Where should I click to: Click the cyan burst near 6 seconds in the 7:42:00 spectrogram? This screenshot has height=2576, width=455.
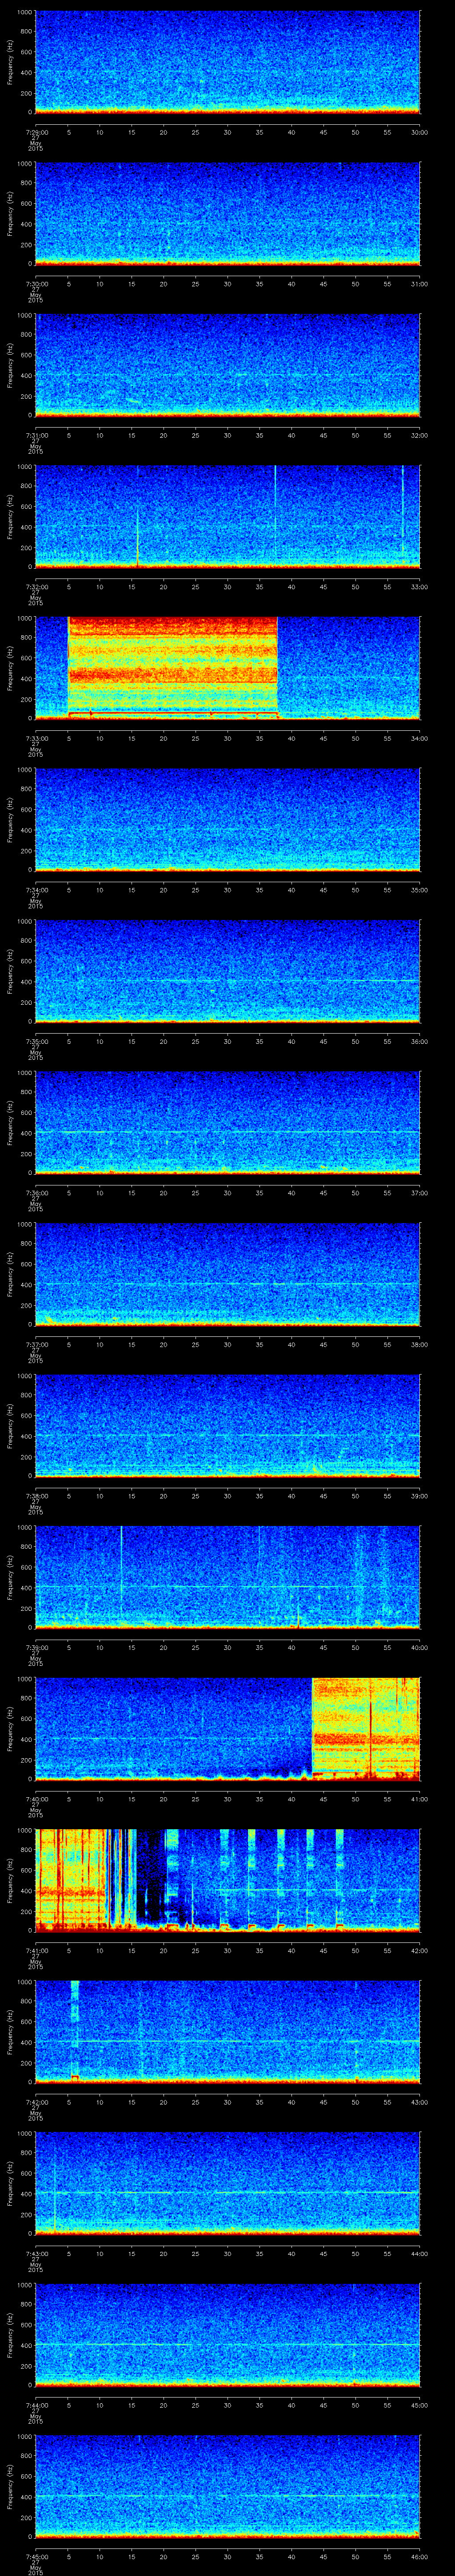(x=75, y=2032)
